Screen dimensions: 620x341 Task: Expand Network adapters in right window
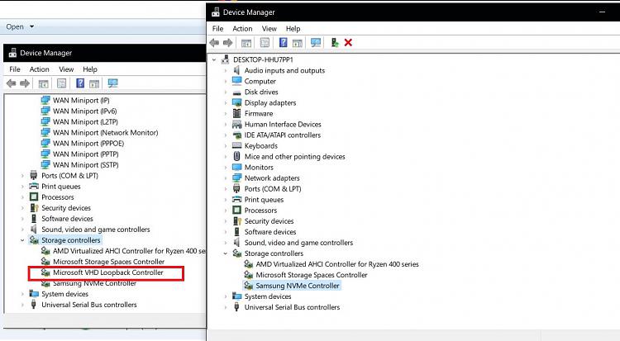click(226, 178)
